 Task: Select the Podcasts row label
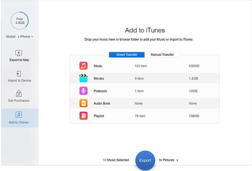coord(100,91)
